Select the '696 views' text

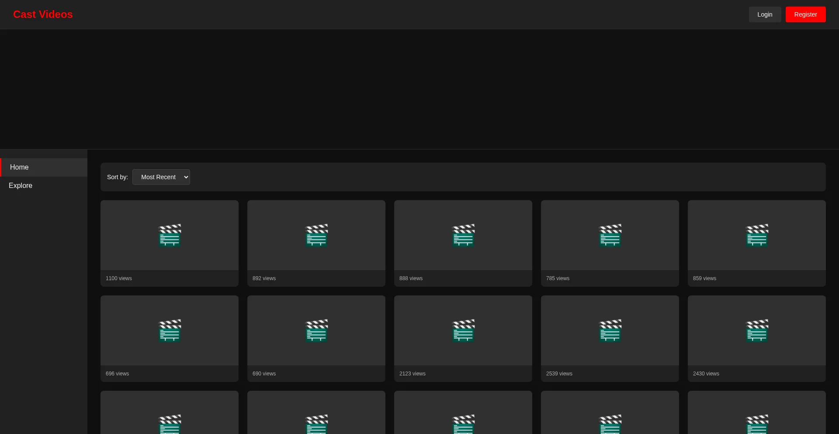117,374
